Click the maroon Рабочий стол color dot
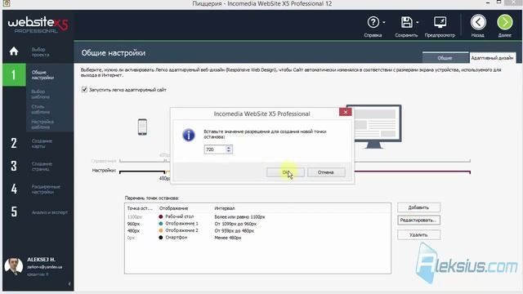The height and width of the screenshot is (294, 523). coord(161,216)
